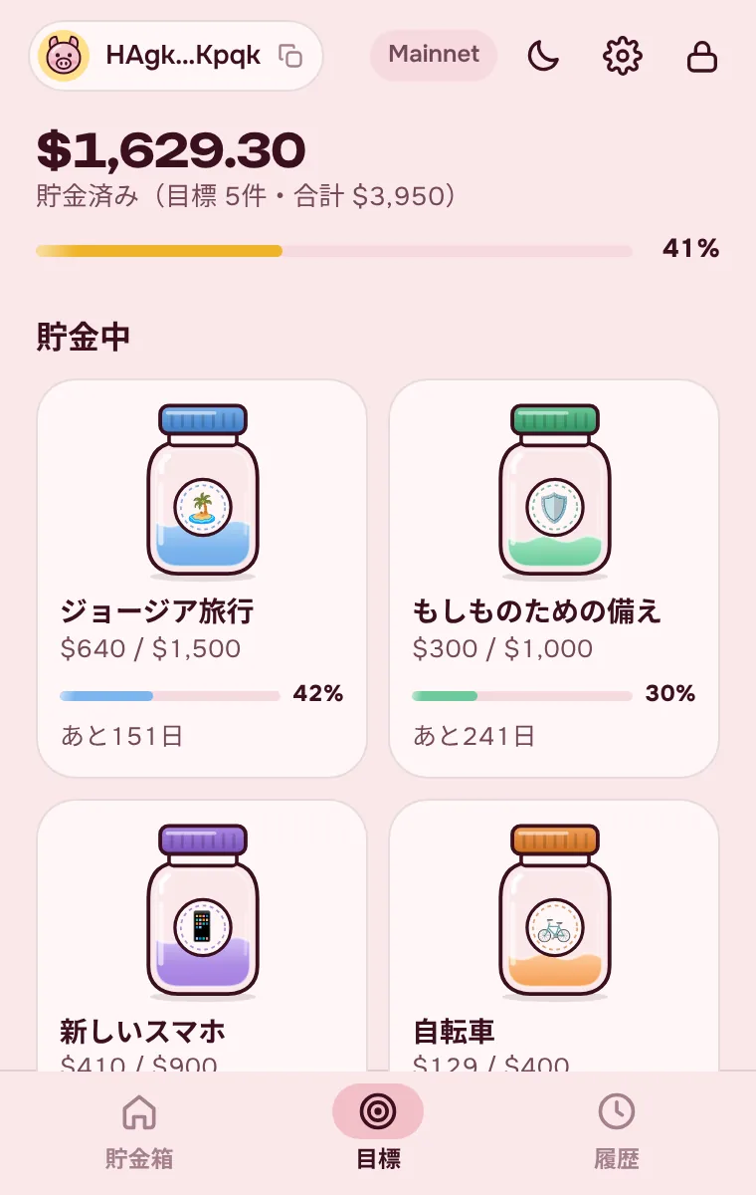756x1195 pixels.
Task: Click the overall 41% progress bar
Action: (x=334, y=251)
